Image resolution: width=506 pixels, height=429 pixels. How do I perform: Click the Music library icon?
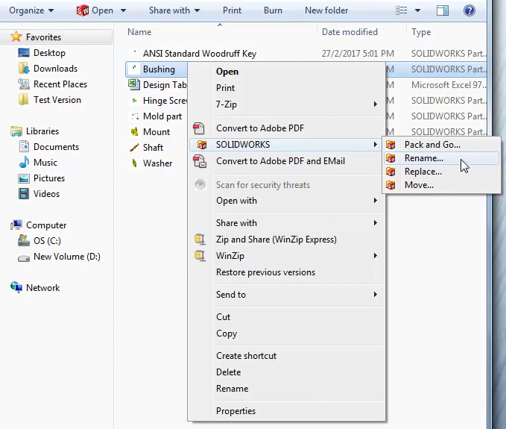click(24, 162)
